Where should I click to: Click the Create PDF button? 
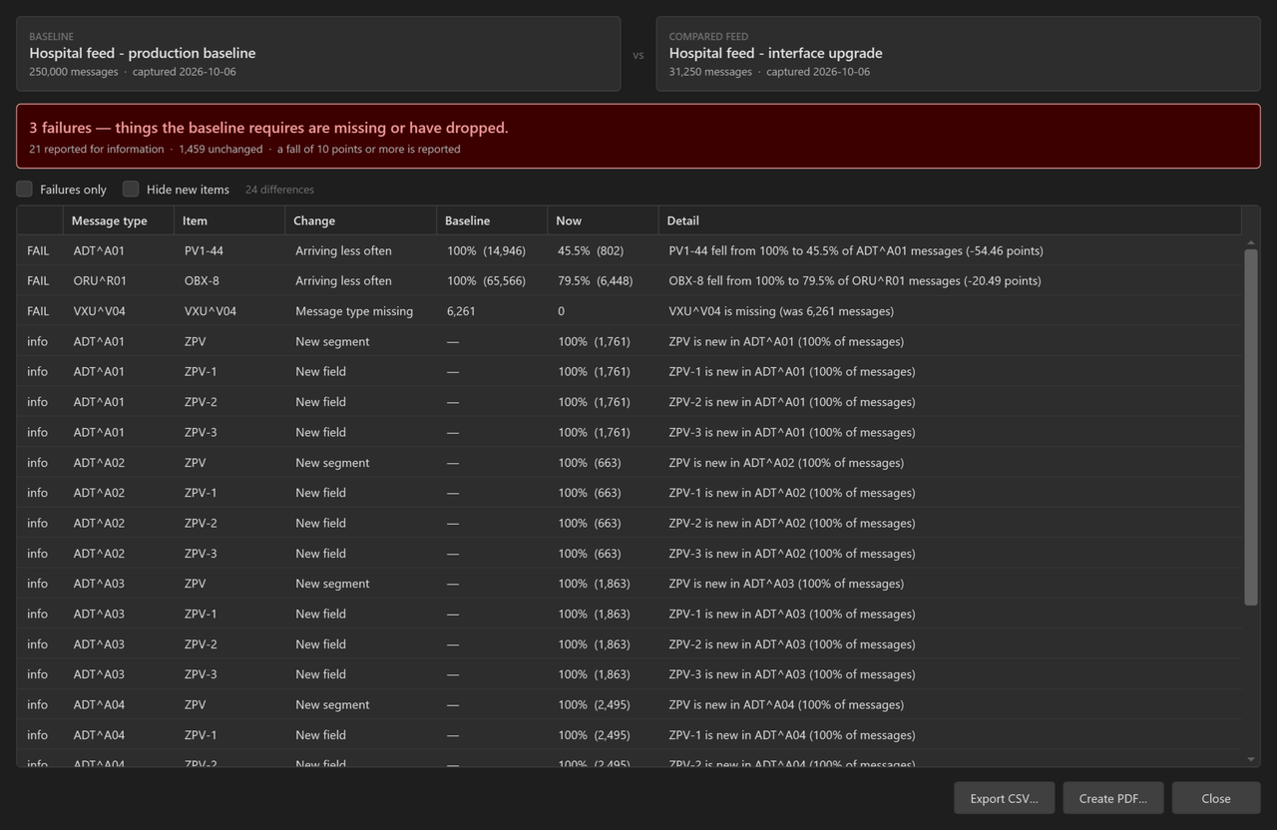coord(1112,798)
